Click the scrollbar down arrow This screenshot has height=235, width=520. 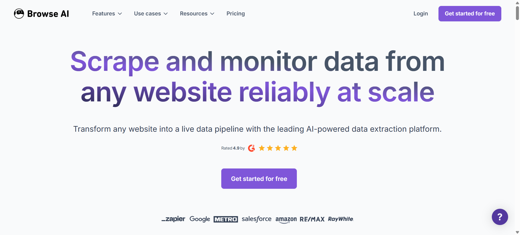coord(517,232)
